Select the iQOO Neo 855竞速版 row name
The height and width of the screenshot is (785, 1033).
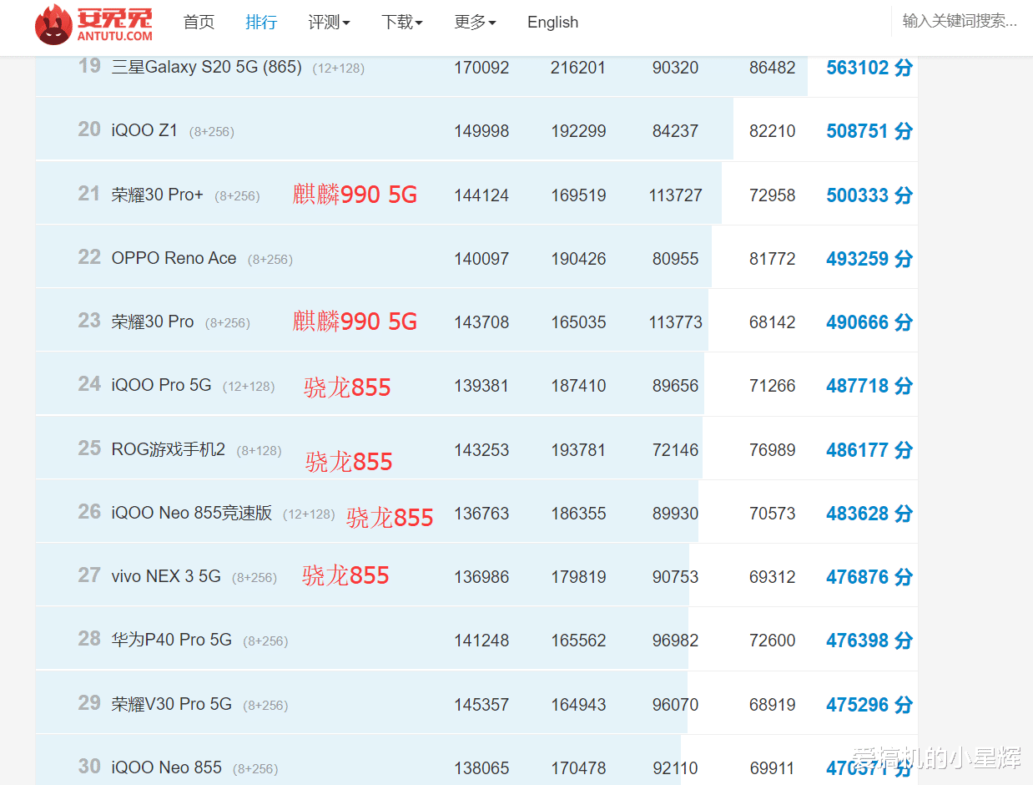191,513
